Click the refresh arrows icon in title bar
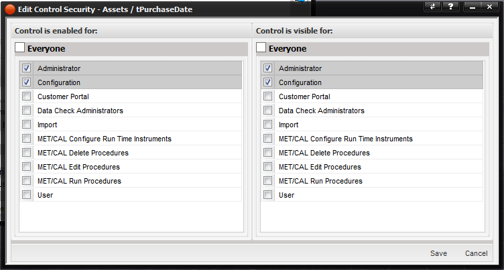Image resolution: width=504 pixels, height=270 pixels. [x=433, y=7]
